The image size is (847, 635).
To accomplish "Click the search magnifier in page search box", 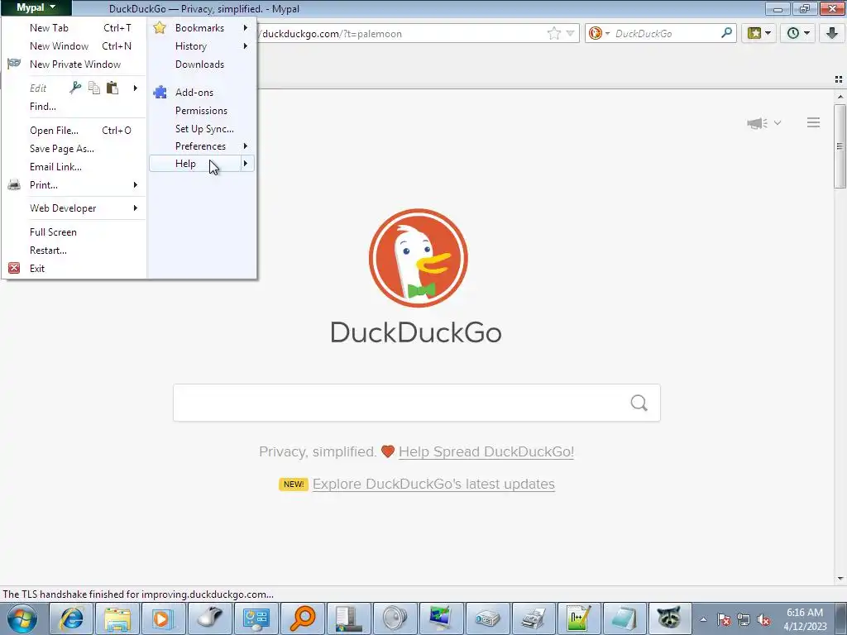I will 639,403.
